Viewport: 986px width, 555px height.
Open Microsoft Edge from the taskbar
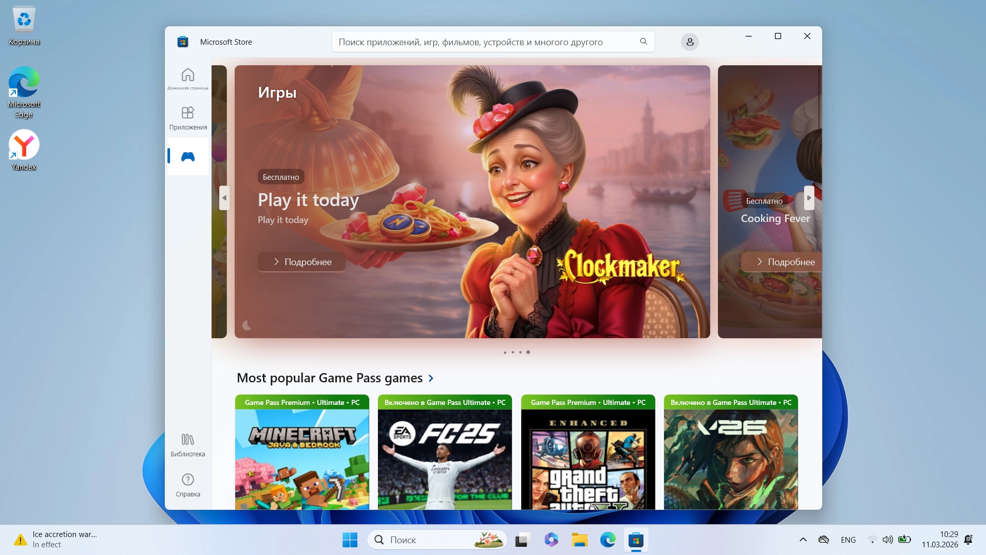click(608, 540)
